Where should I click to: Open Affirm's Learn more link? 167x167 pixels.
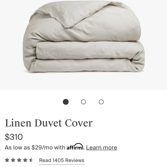[x=102, y=148]
